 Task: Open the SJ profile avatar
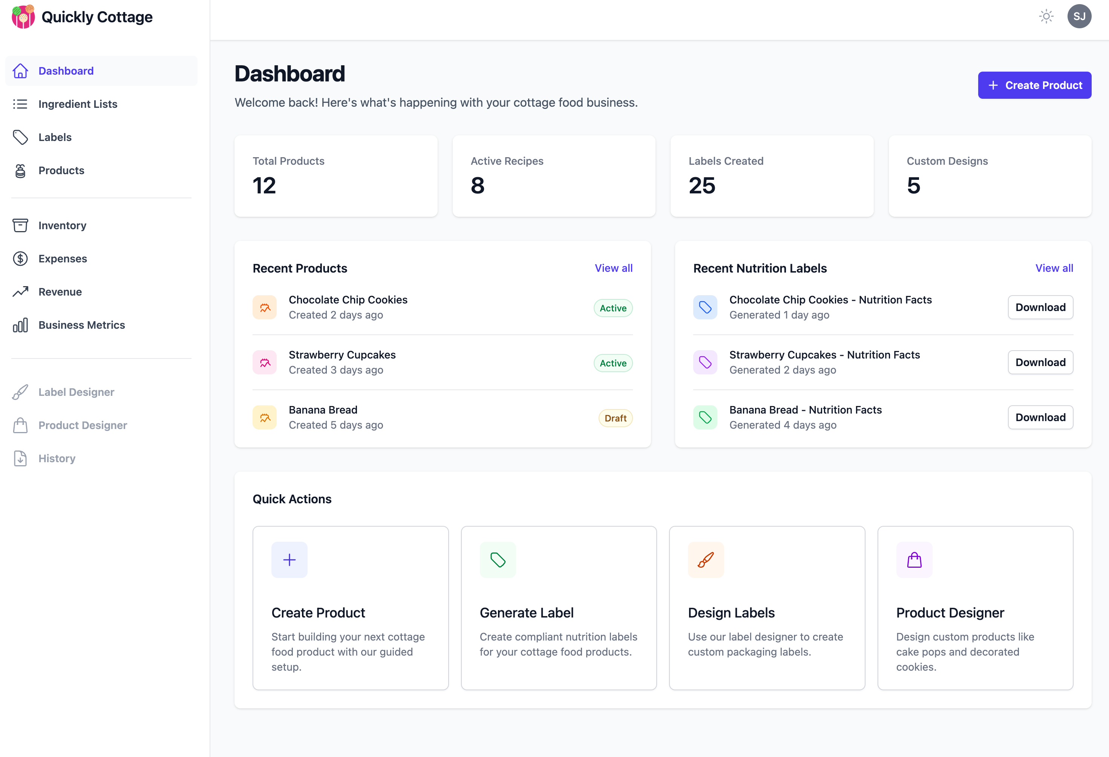pos(1079,16)
